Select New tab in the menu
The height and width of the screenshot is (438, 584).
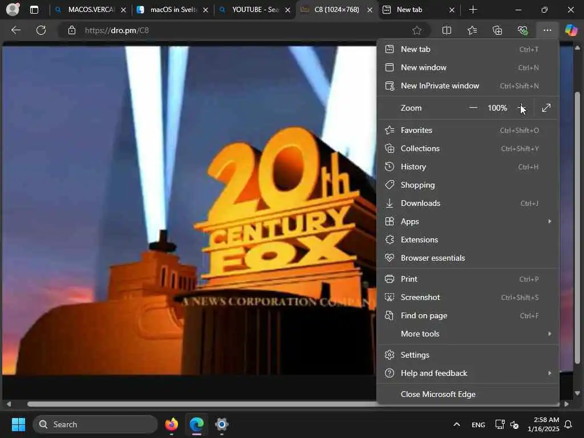point(468,49)
